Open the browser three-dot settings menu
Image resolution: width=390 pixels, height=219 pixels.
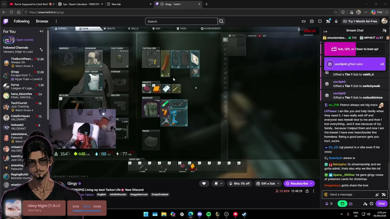(366, 12)
